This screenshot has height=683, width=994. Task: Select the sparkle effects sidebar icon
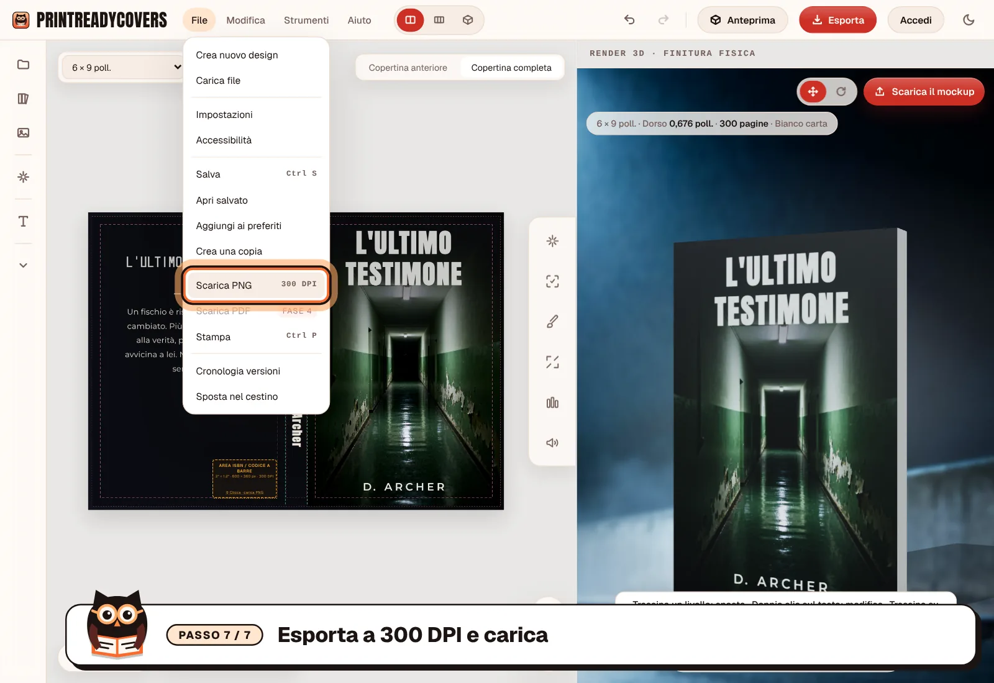pos(23,177)
